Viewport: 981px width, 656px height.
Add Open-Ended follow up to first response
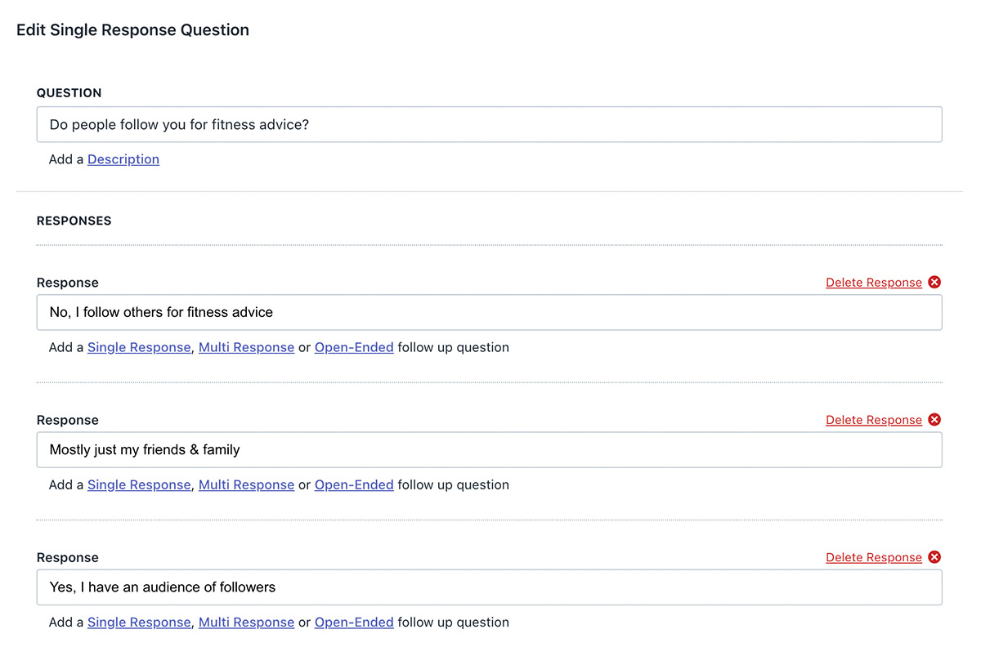click(x=354, y=347)
